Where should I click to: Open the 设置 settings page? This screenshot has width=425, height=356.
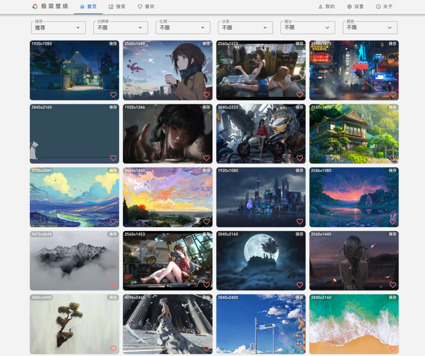(355, 7)
